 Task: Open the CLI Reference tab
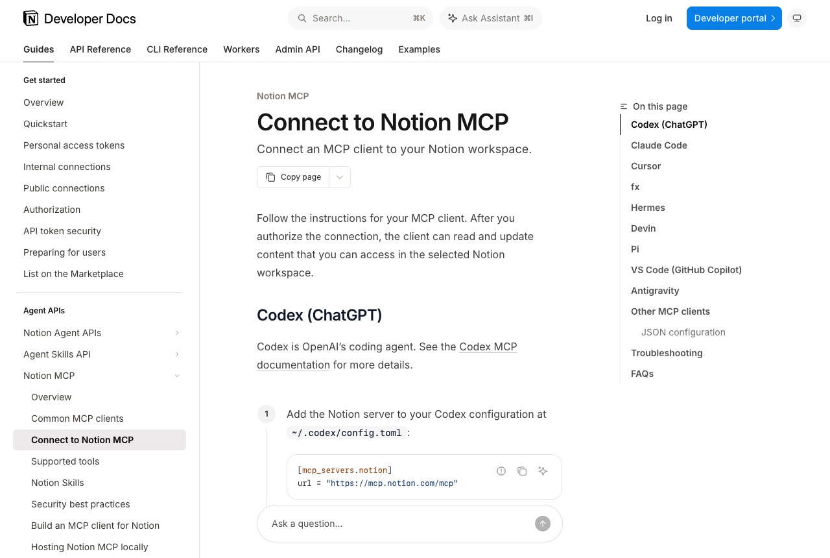point(177,49)
